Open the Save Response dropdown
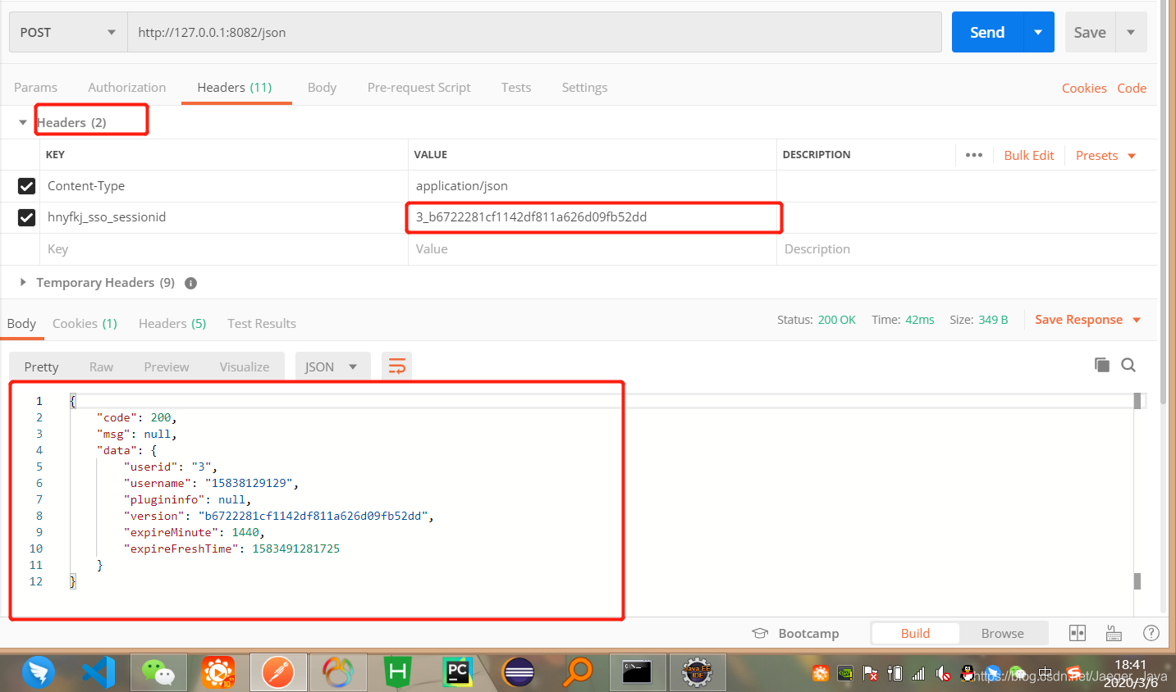The width and height of the screenshot is (1176, 692). click(x=1088, y=320)
